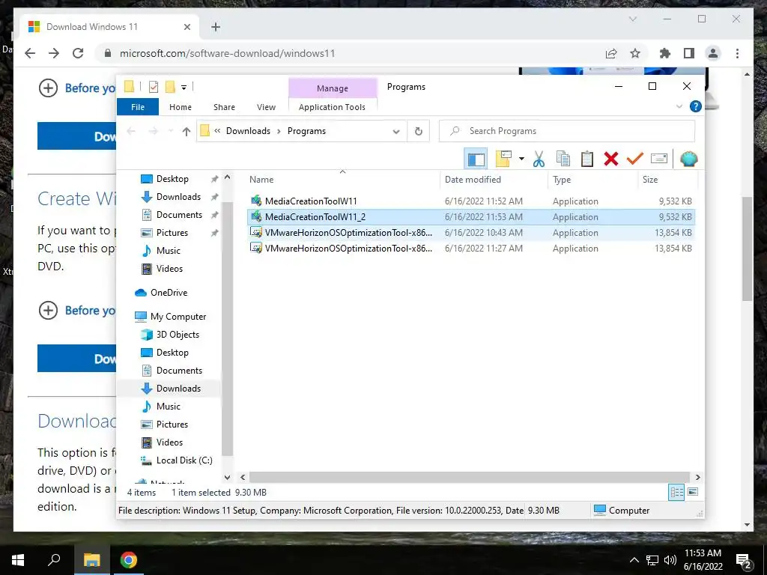This screenshot has width=767, height=575.
Task: Open Chrome's Extensions puzzle icon
Action: click(665, 53)
